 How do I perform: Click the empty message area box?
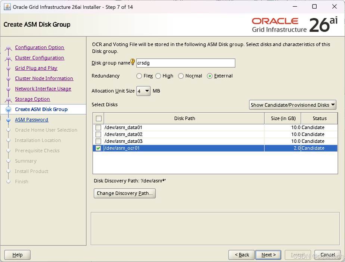pyautogui.click(x=215, y=228)
